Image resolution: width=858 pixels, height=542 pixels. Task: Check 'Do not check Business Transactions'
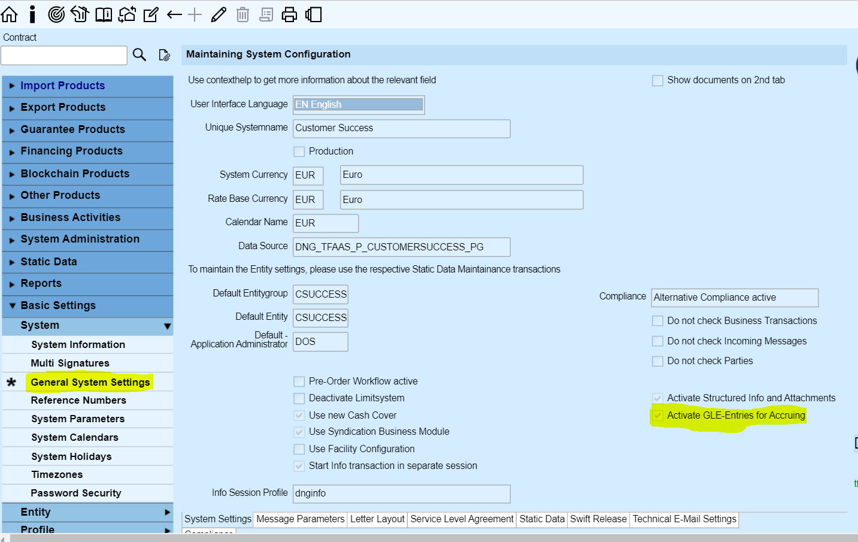click(657, 321)
